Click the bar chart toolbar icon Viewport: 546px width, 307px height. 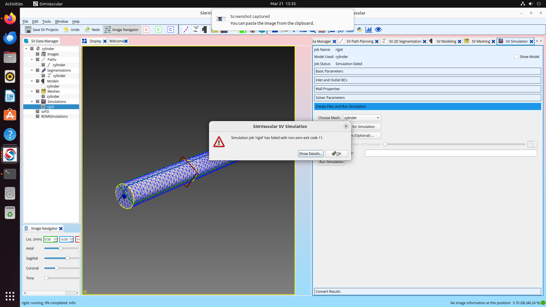[369, 30]
